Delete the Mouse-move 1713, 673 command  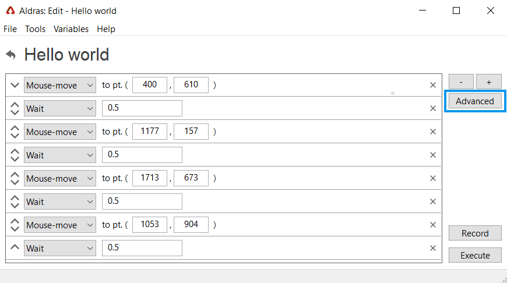click(x=432, y=178)
